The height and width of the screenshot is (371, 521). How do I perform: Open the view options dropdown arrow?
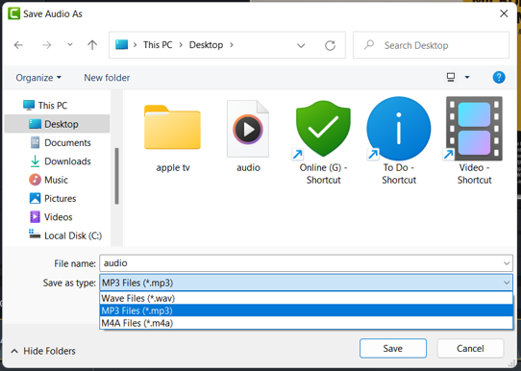click(467, 78)
